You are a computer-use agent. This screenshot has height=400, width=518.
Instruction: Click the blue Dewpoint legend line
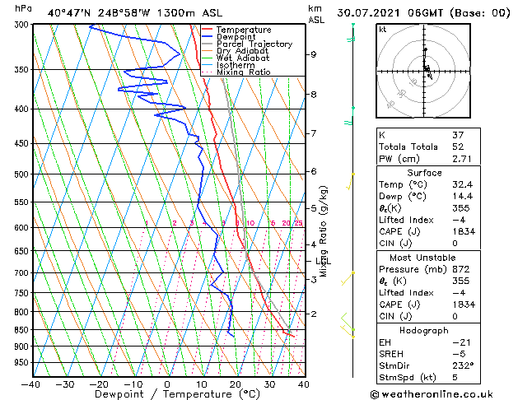tap(207, 36)
